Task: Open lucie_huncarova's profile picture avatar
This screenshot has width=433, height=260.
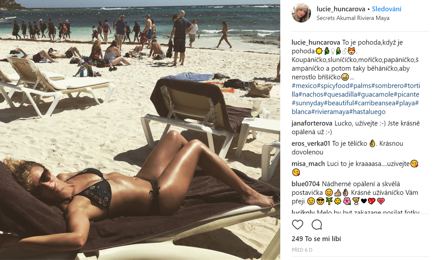Action: (x=301, y=13)
